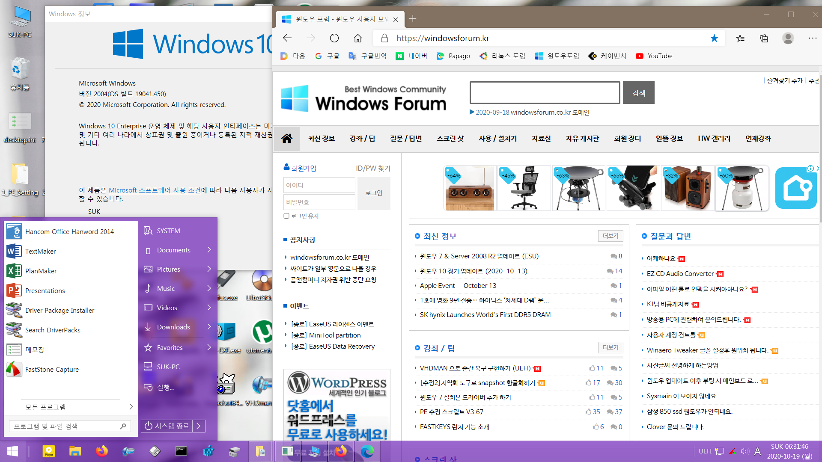Click the 아이디 username field
The height and width of the screenshot is (462, 822).
319,185
